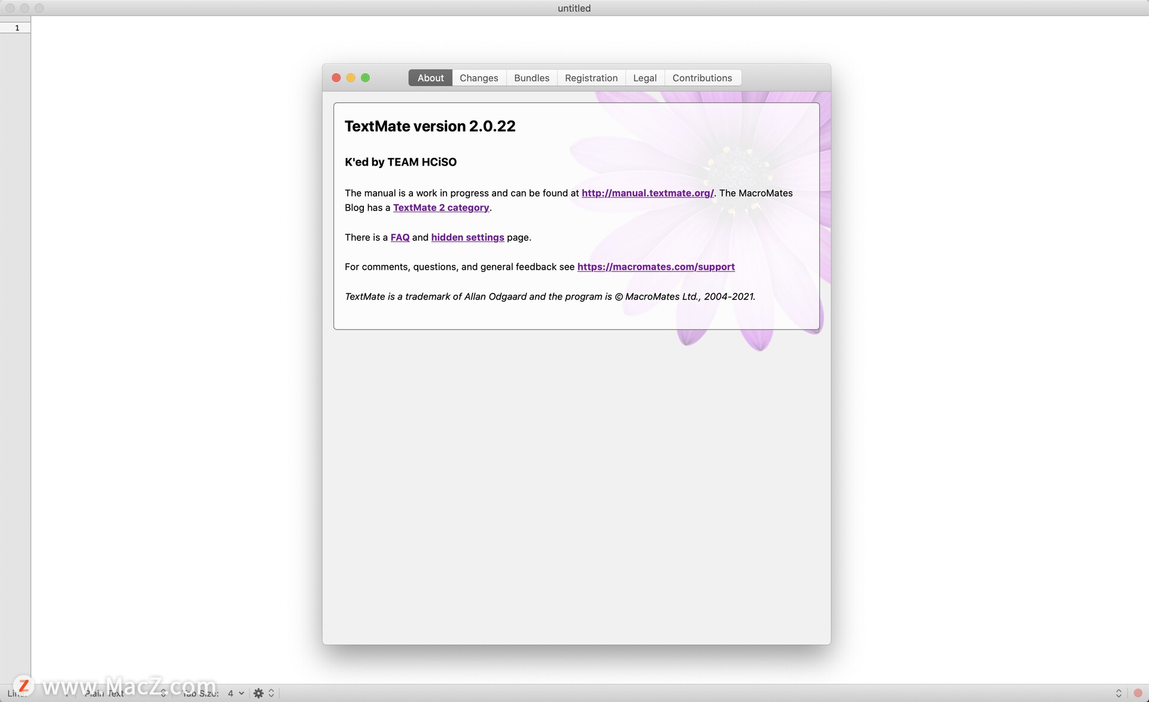
Task: Open the Tab Size dropdown
Action: [x=214, y=693]
